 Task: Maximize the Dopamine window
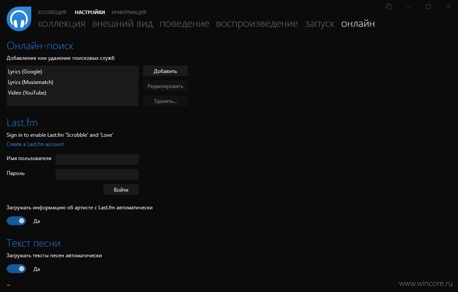(x=428, y=7)
